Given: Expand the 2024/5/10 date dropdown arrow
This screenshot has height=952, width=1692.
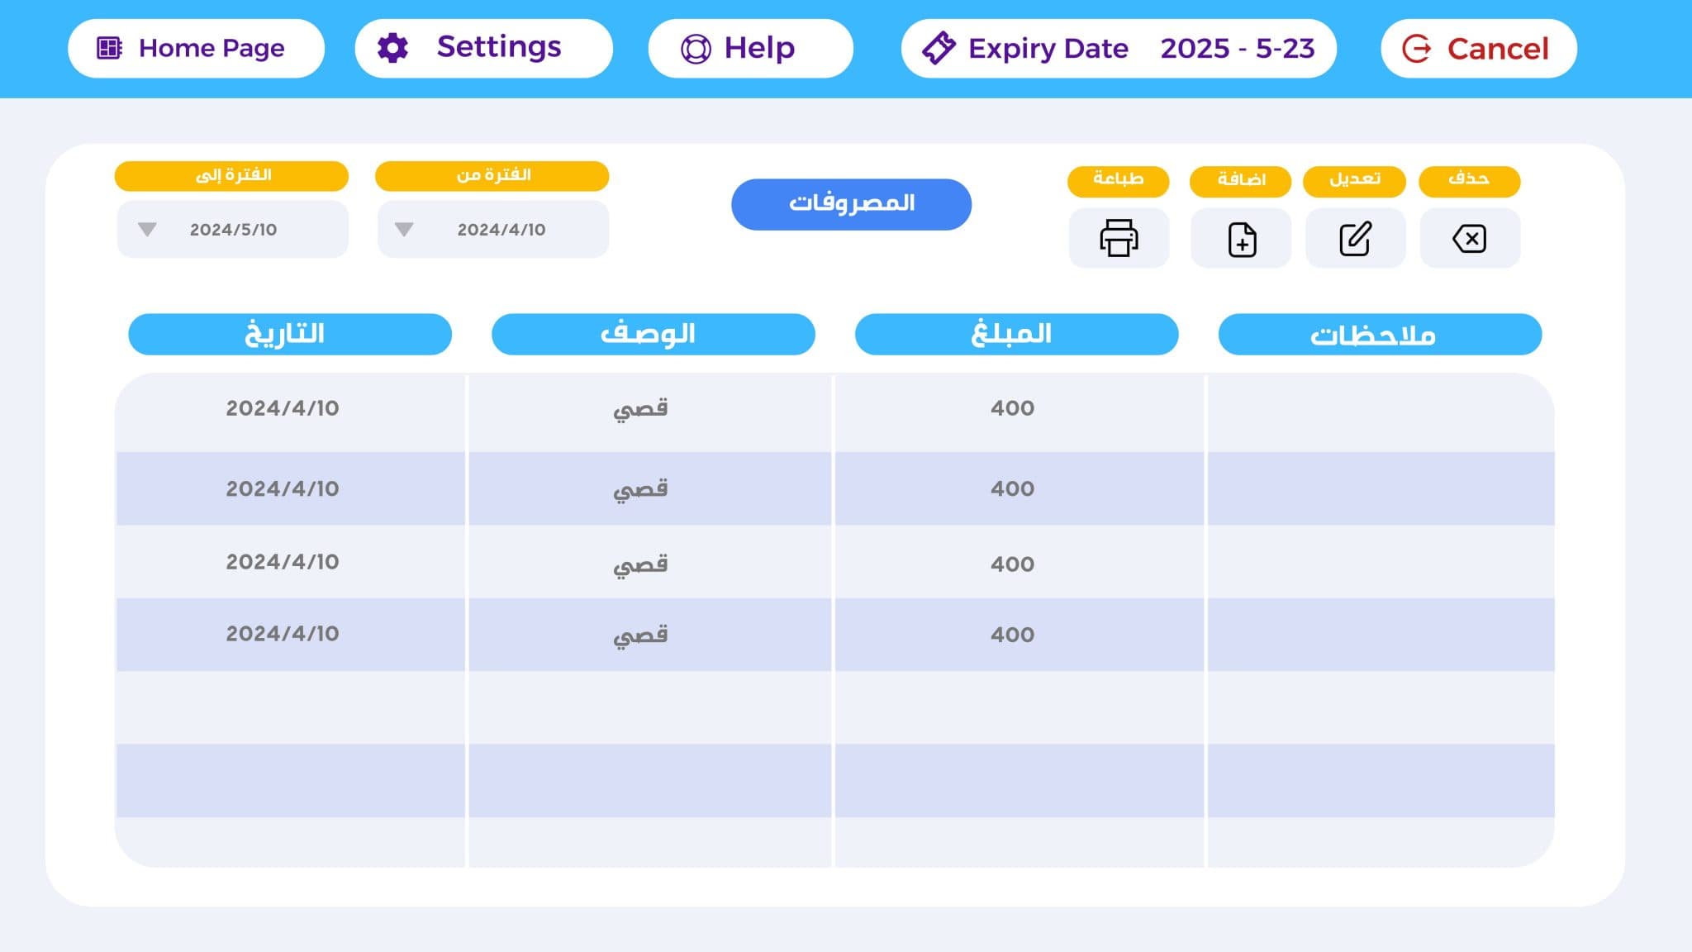Looking at the screenshot, I should pyautogui.click(x=147, y=229).
